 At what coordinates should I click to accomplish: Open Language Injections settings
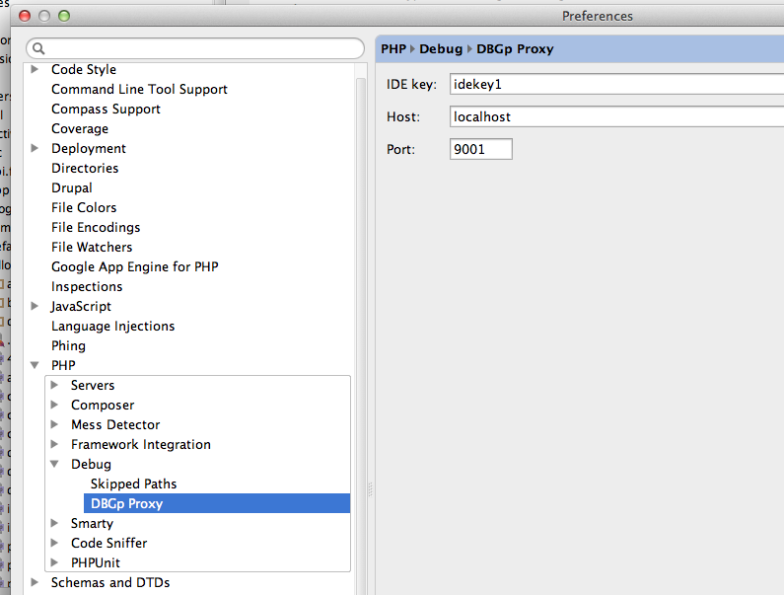tap(112, 327)
